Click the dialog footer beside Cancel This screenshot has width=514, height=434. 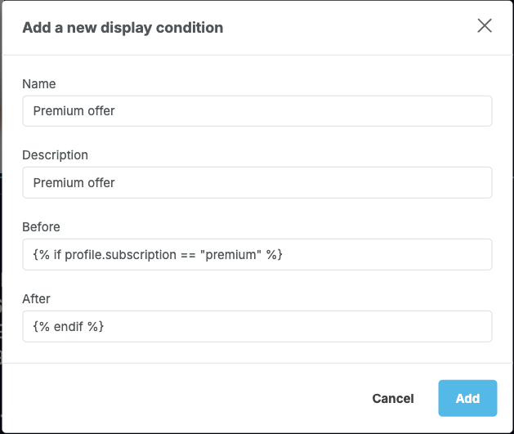coord(204,398)
